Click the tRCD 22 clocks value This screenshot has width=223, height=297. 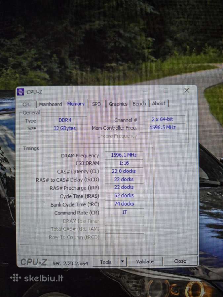click(124, 180)
